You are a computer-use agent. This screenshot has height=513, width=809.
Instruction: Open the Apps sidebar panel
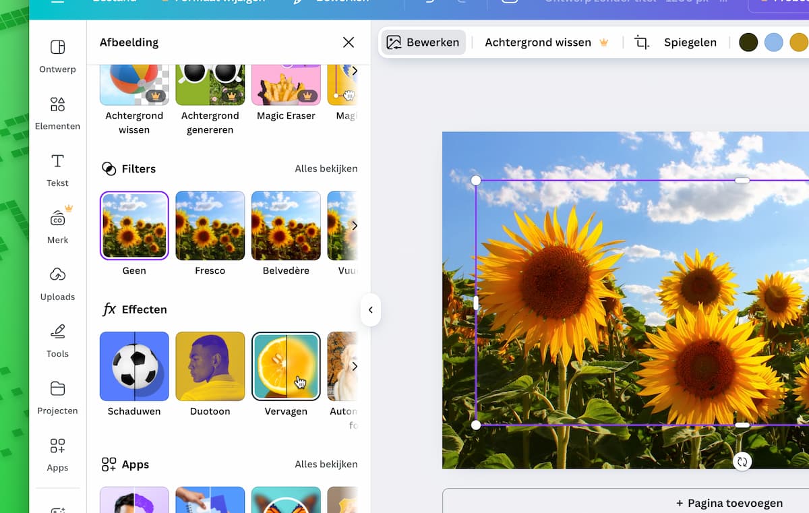tap(57, 454)
